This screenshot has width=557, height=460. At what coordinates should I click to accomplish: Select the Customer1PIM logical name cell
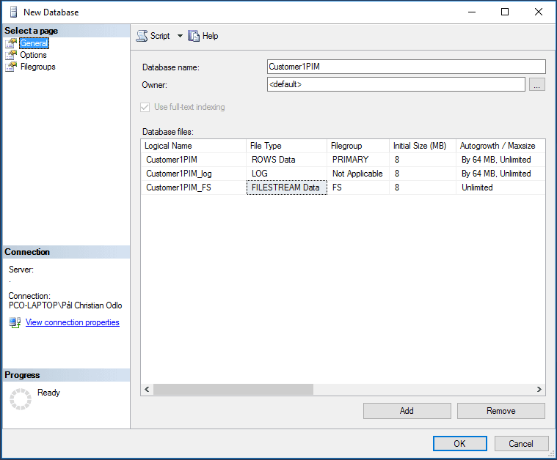[x=193, y=160]
